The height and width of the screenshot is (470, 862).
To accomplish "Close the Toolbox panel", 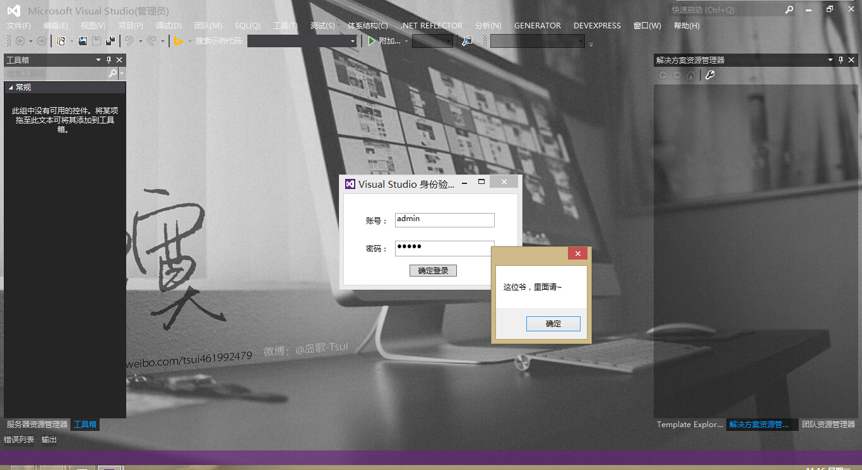I will (119, 60).
